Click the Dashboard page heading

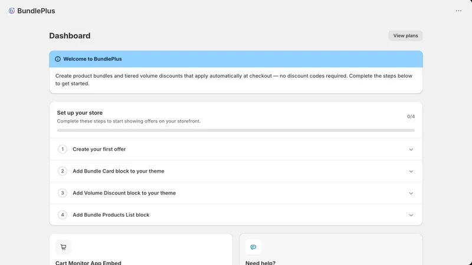[x=70, y=36]
